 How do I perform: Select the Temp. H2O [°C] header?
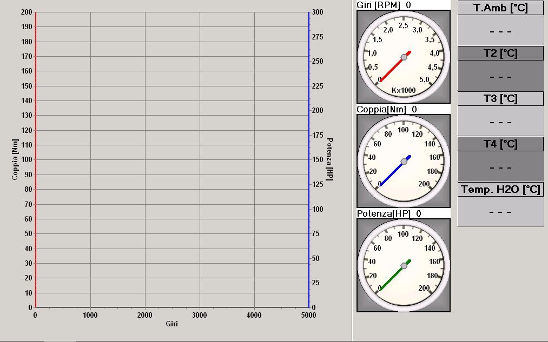point(500,190)
